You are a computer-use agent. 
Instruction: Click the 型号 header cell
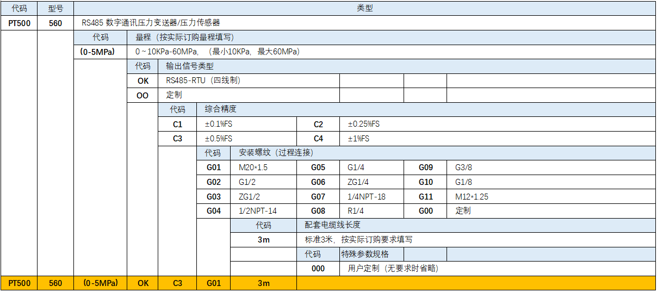point(55,8)
